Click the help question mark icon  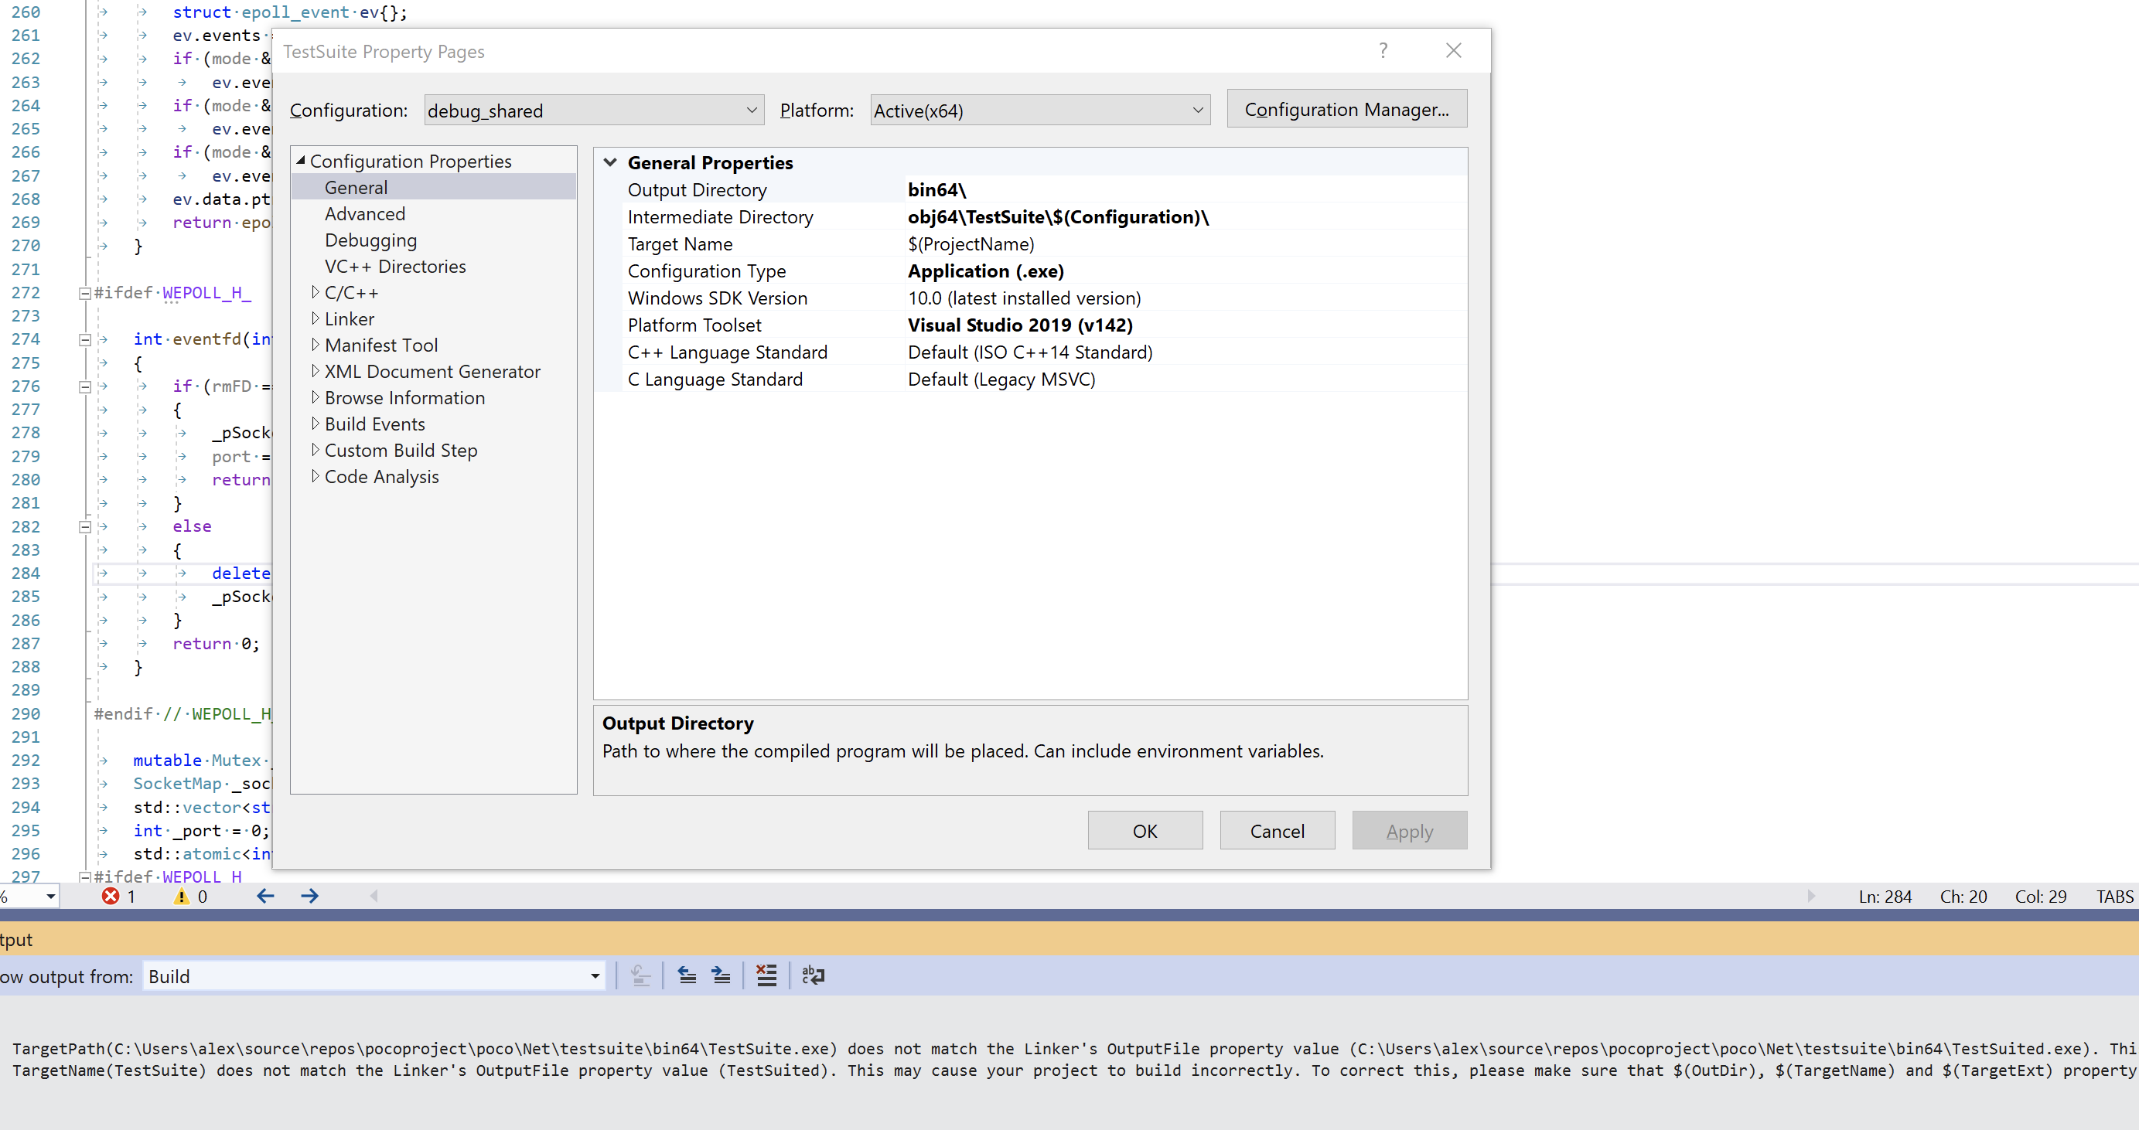click(x=1383, y=50)
